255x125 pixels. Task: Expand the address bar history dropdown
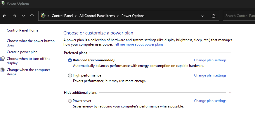(x=203, y=16)
